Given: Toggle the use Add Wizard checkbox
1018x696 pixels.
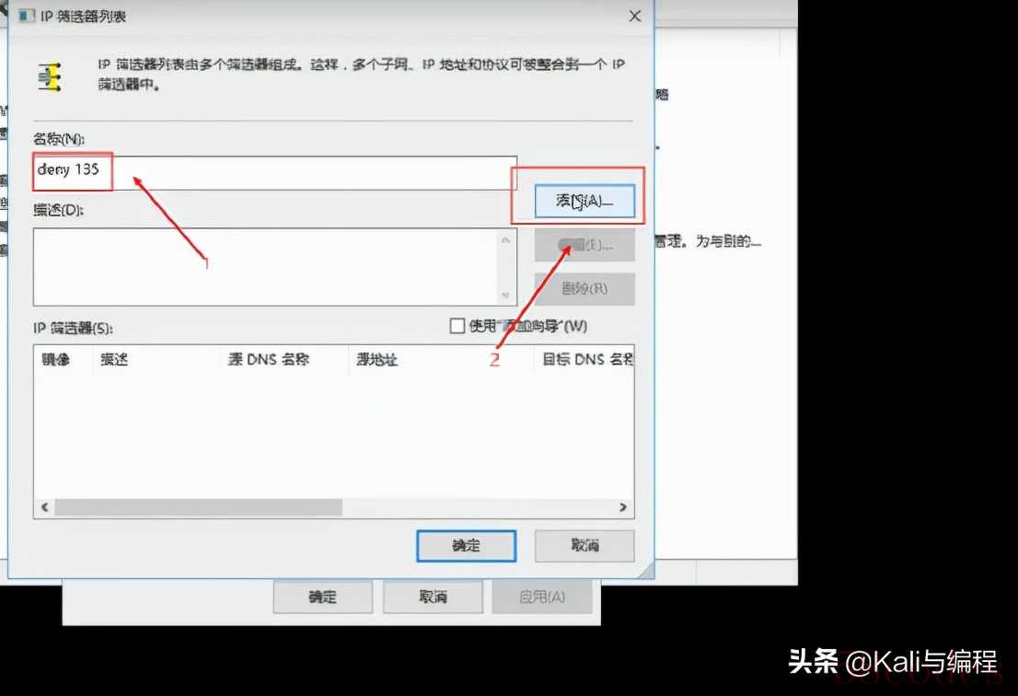Looking at the screenshot, I should click(457, 326).
